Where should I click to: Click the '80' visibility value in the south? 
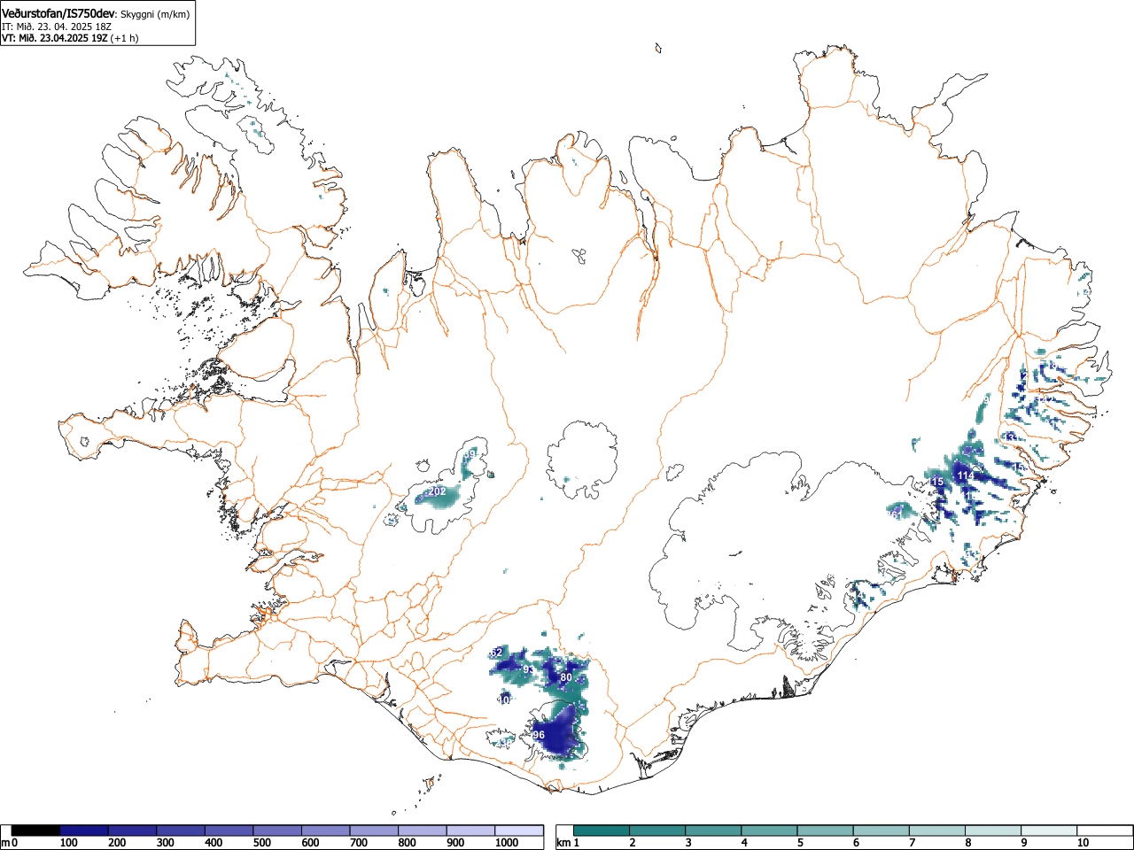click(566, 677)
